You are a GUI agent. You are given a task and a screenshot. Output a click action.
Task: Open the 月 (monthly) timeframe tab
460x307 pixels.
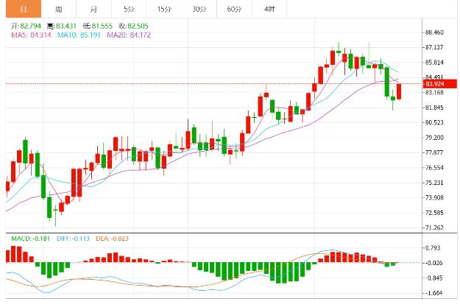click(93, 9)
